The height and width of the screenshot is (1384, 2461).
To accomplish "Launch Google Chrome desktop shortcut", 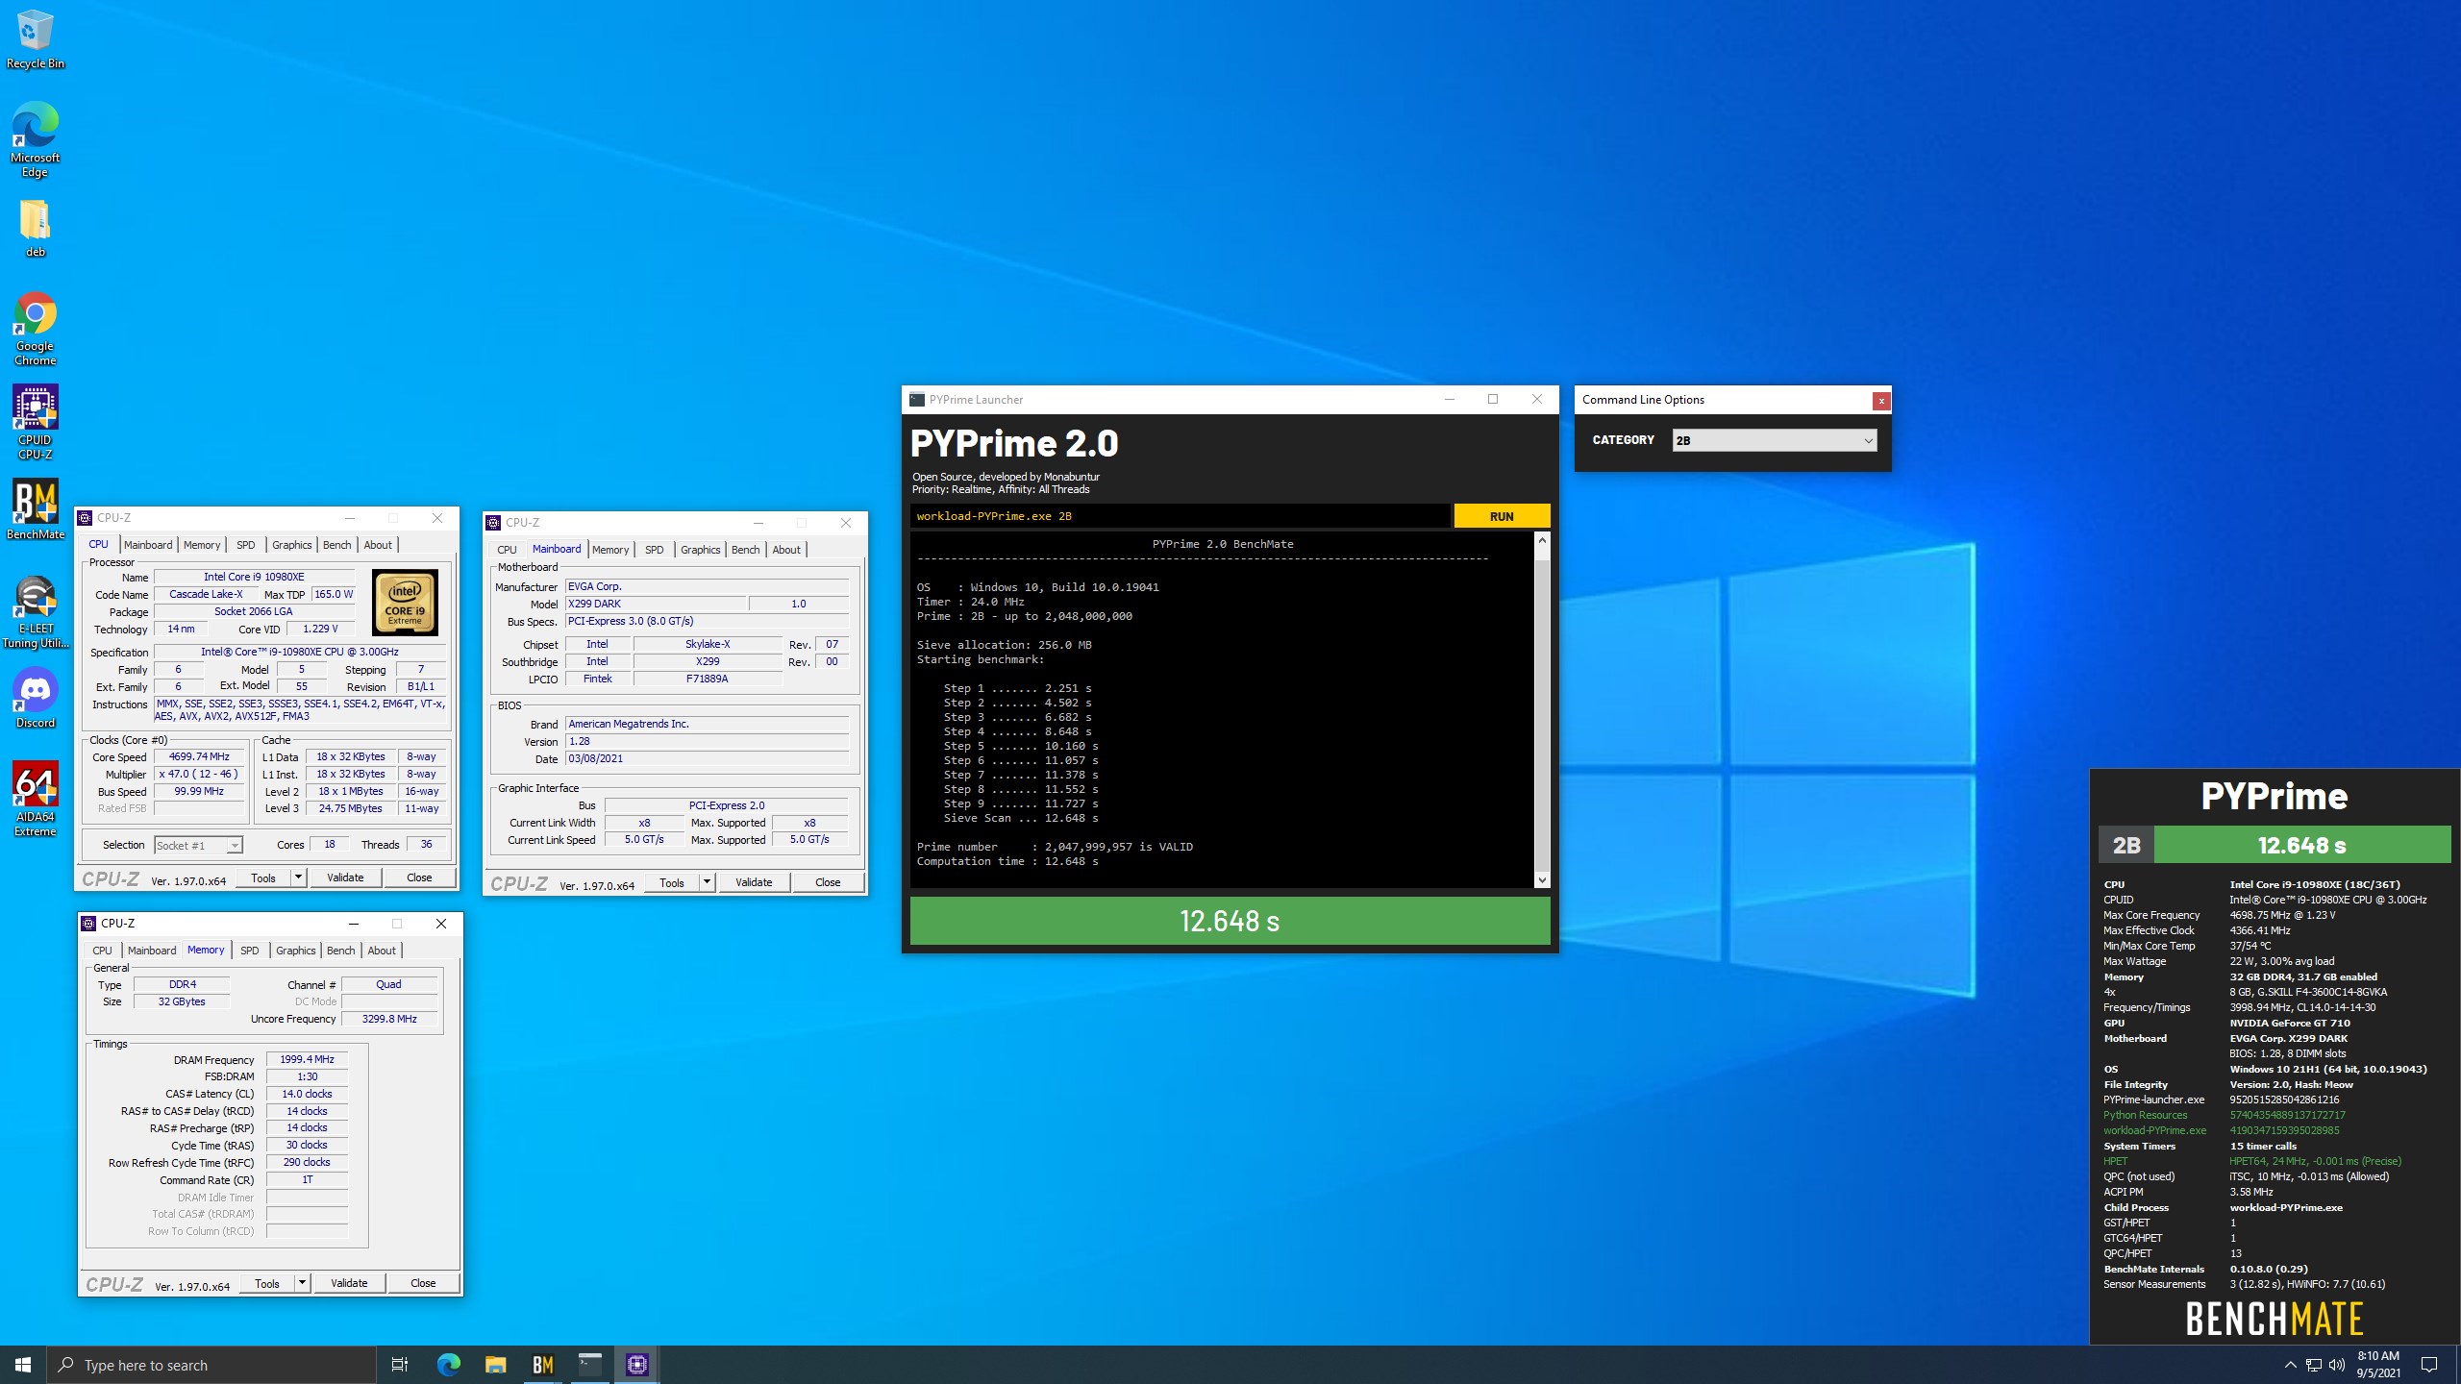I will pyautogui.click(x=36, y=328).
